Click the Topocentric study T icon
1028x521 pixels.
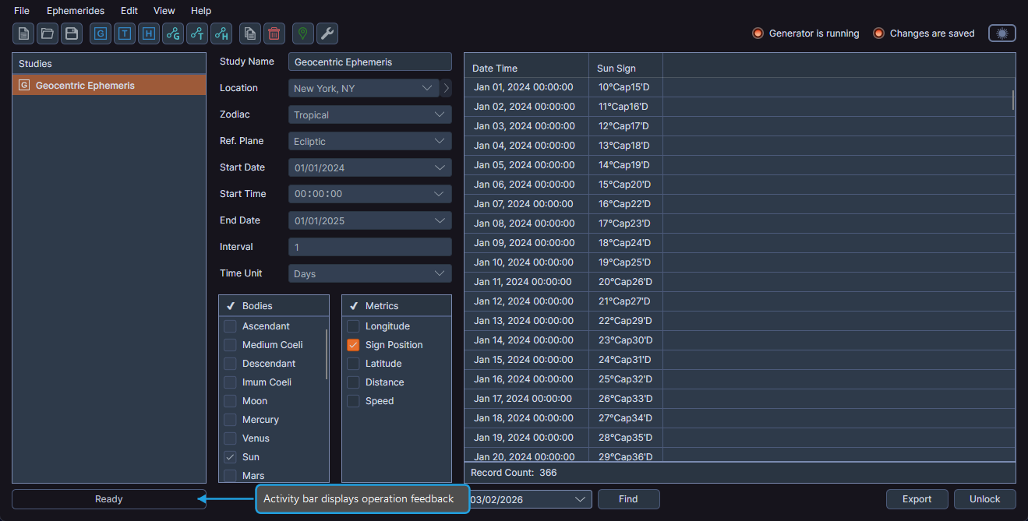(125, 33)
